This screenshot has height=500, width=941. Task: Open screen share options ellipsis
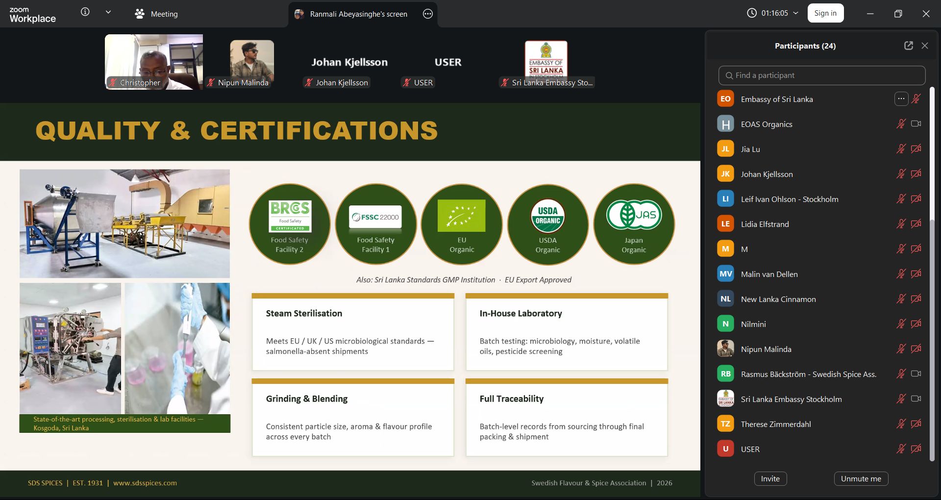[x=428, y=14]
